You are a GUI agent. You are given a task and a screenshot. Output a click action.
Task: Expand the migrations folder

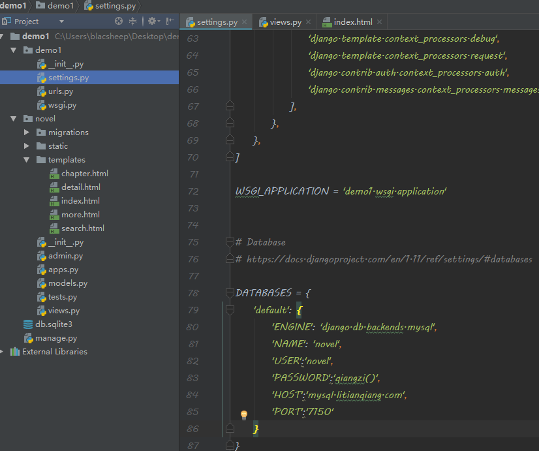click(27, 132)
